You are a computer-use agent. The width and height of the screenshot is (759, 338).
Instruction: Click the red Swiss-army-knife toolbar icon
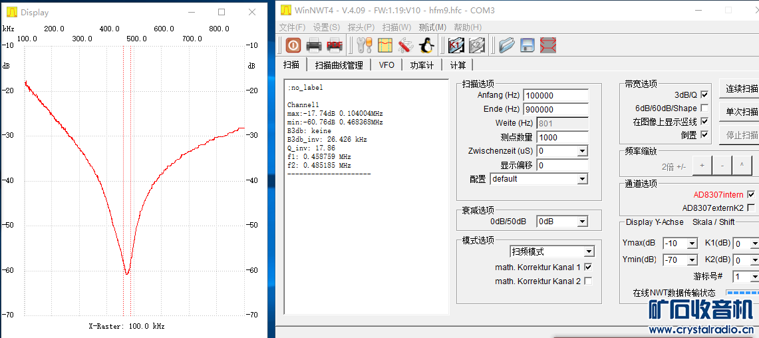406,45
